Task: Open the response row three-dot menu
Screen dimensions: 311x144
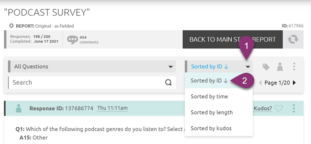Action: (294, 108)
